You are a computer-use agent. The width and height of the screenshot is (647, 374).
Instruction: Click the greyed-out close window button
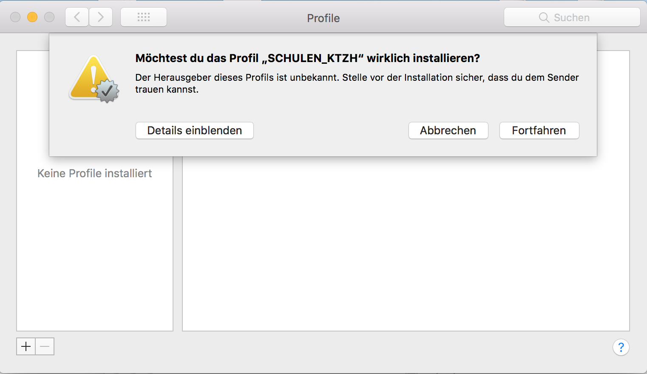[15, 17]
